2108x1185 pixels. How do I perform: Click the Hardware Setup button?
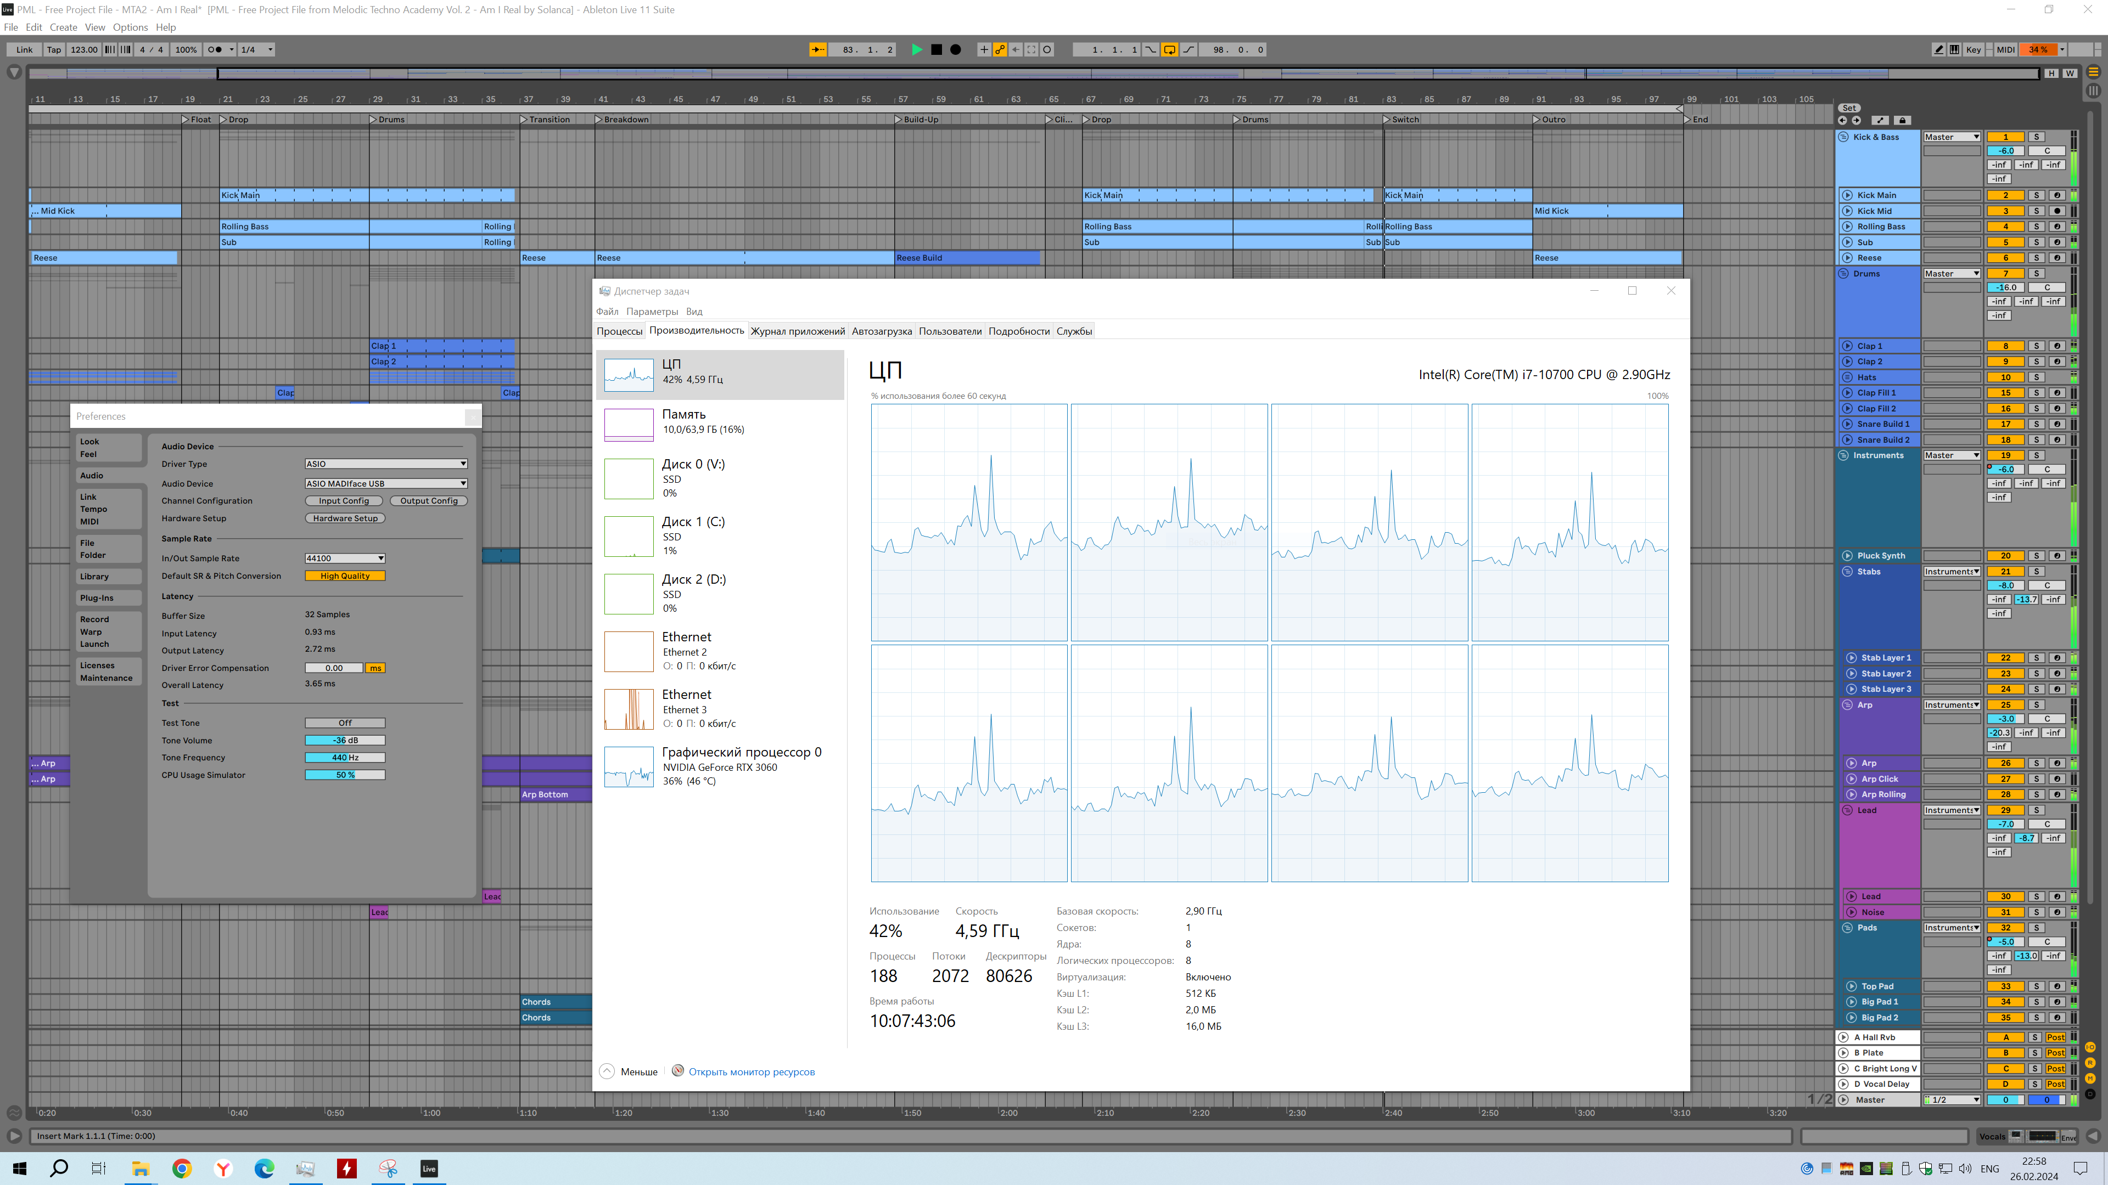[x=345, y=518]
